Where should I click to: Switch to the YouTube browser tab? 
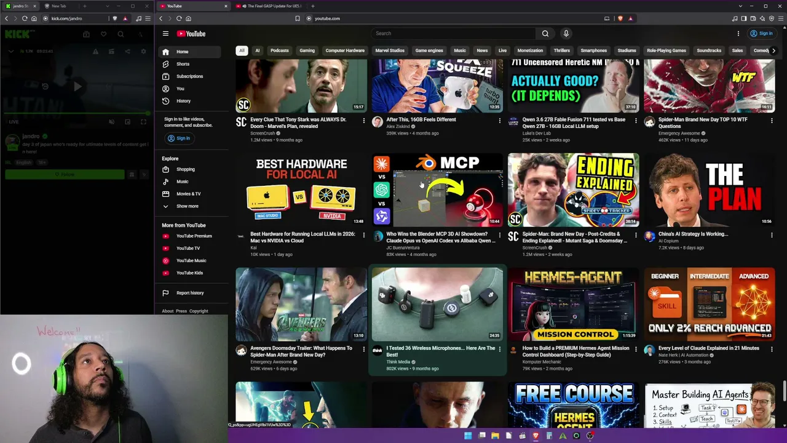194,6
